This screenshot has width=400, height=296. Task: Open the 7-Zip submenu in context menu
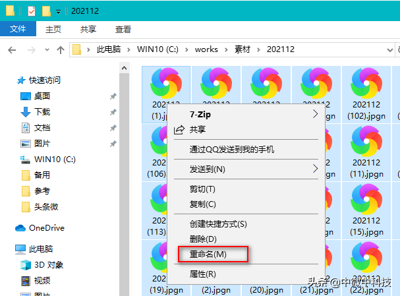pos(246,114)
